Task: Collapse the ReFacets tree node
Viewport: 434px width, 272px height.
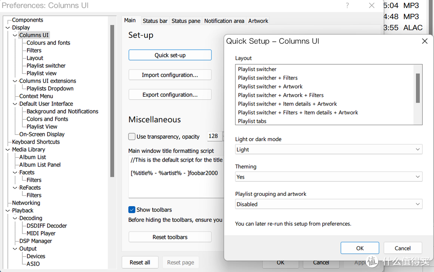Action: tap(15, 188)
